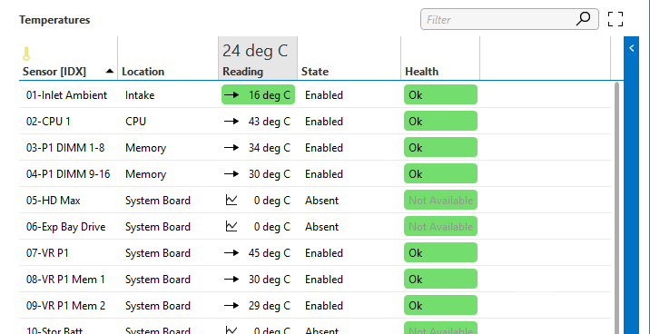Select the 09-VR P1 Mem 2 row
This screenshot has height=334, width=650.
coord(315,305)
